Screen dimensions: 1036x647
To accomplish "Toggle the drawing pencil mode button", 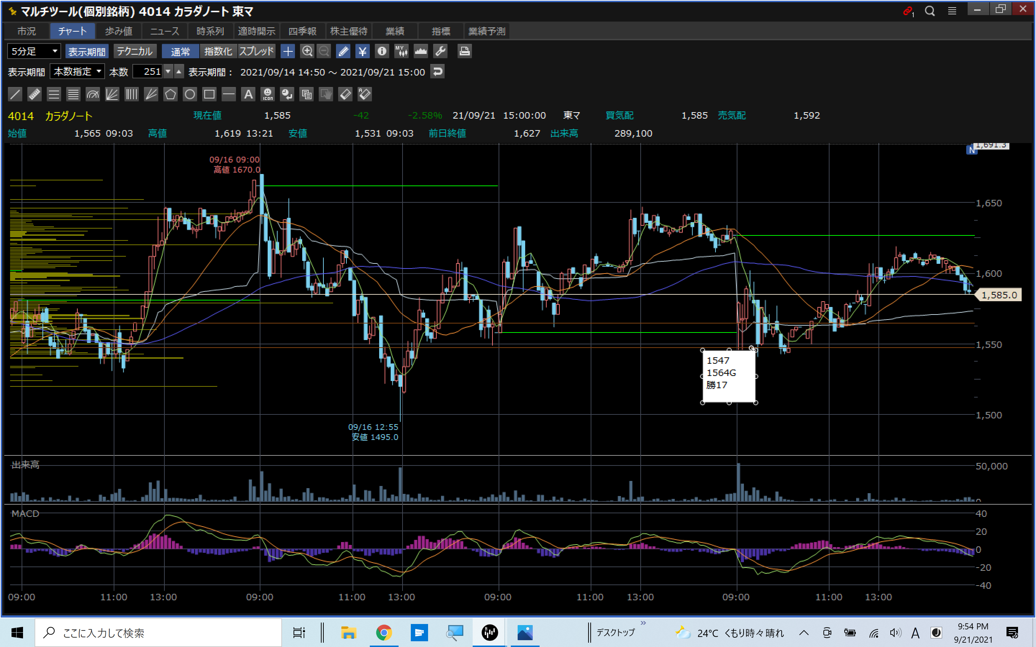I will pyautogui.click(x=343, y=51).
